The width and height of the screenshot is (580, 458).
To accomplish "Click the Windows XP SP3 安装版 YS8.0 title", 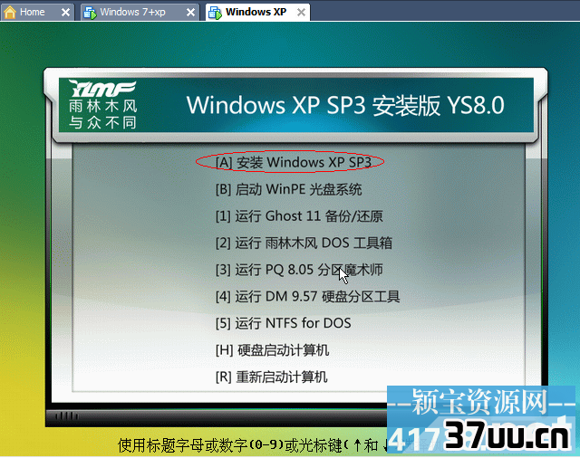I will (x=345, y=105).
